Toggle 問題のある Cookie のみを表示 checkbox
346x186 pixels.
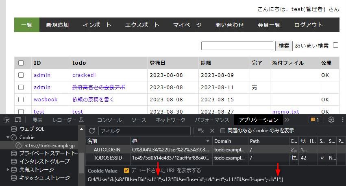tap(223, 131)
